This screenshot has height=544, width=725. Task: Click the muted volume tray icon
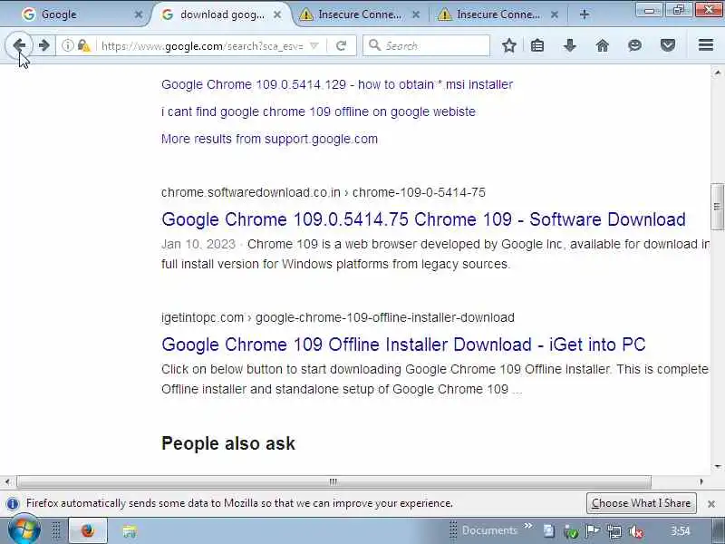636,531
